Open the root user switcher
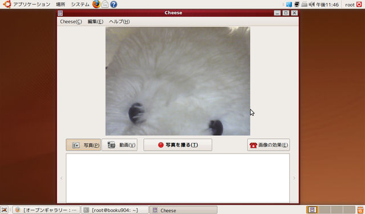The height and width of the screenshot is (214, 365). [350, 5]
